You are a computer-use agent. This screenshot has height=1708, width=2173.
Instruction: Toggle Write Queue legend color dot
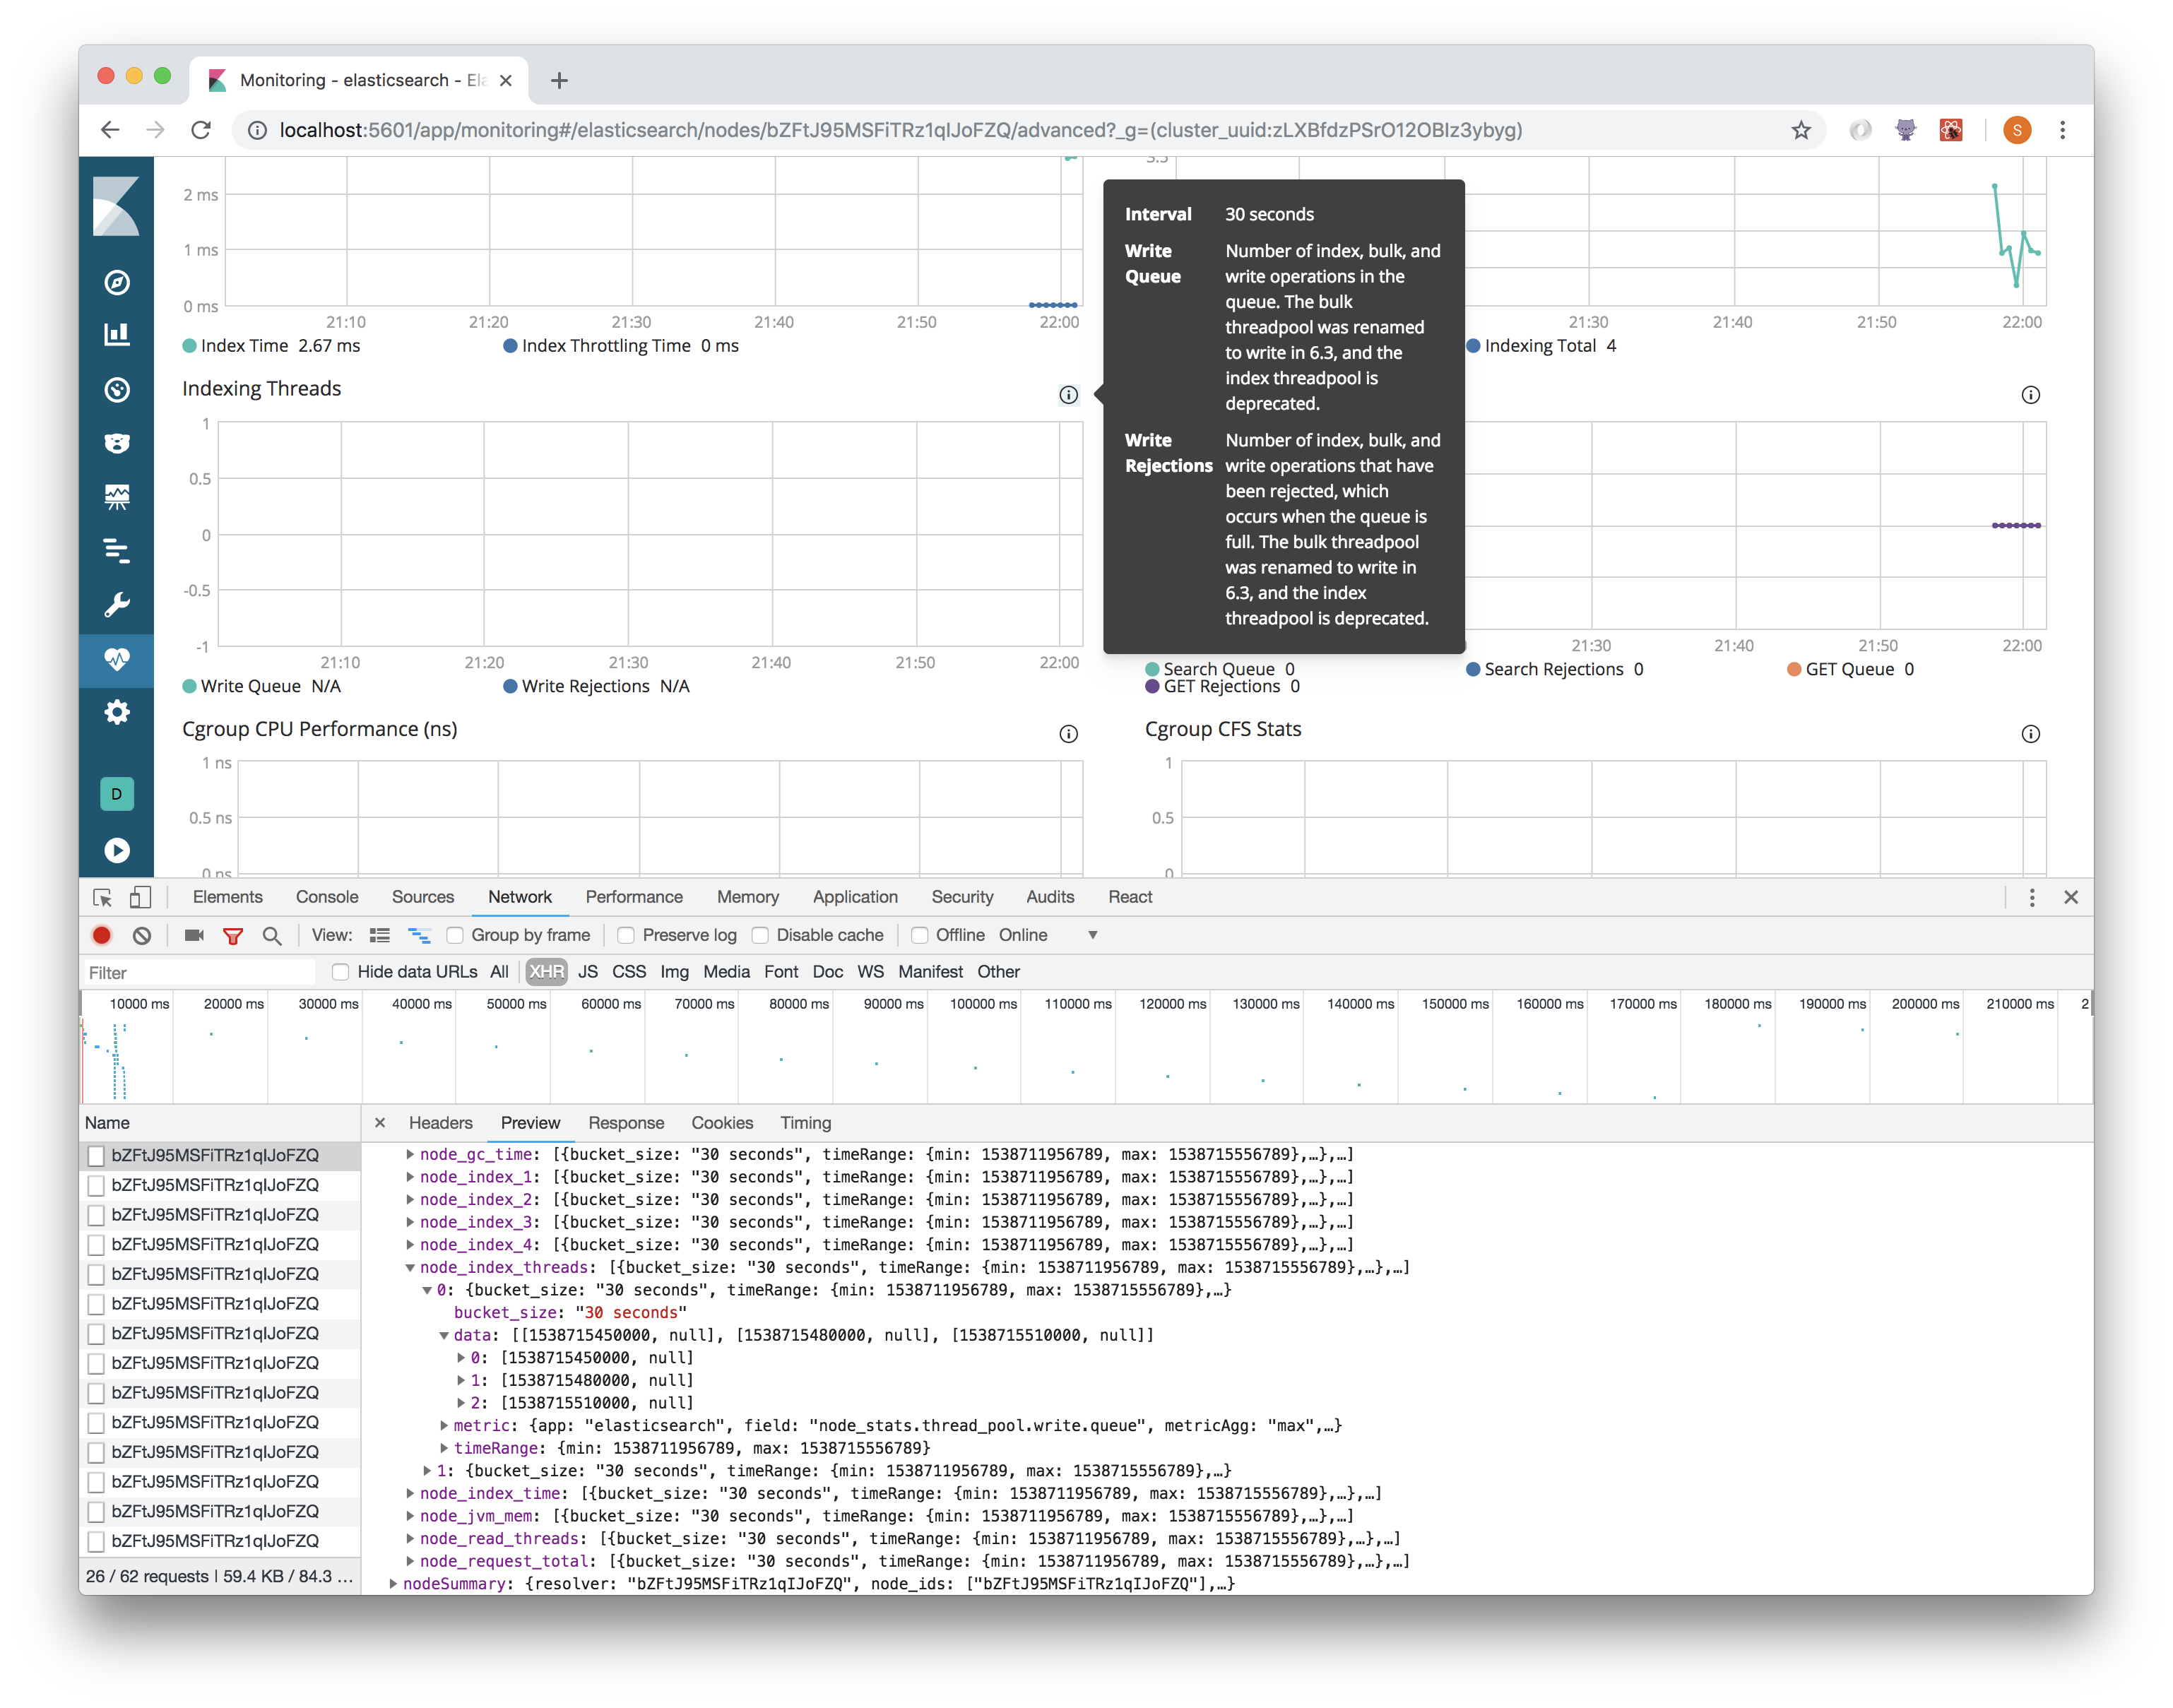click(x=189, y=687)
